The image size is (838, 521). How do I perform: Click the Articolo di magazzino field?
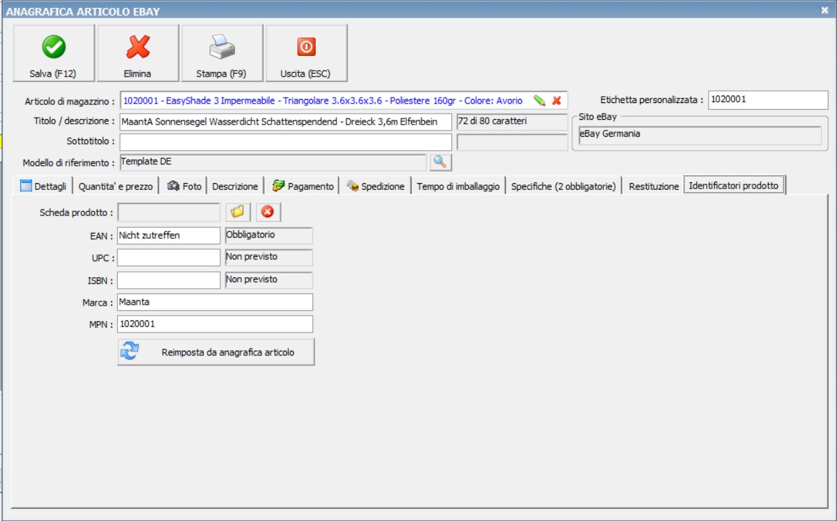[344, 100]
